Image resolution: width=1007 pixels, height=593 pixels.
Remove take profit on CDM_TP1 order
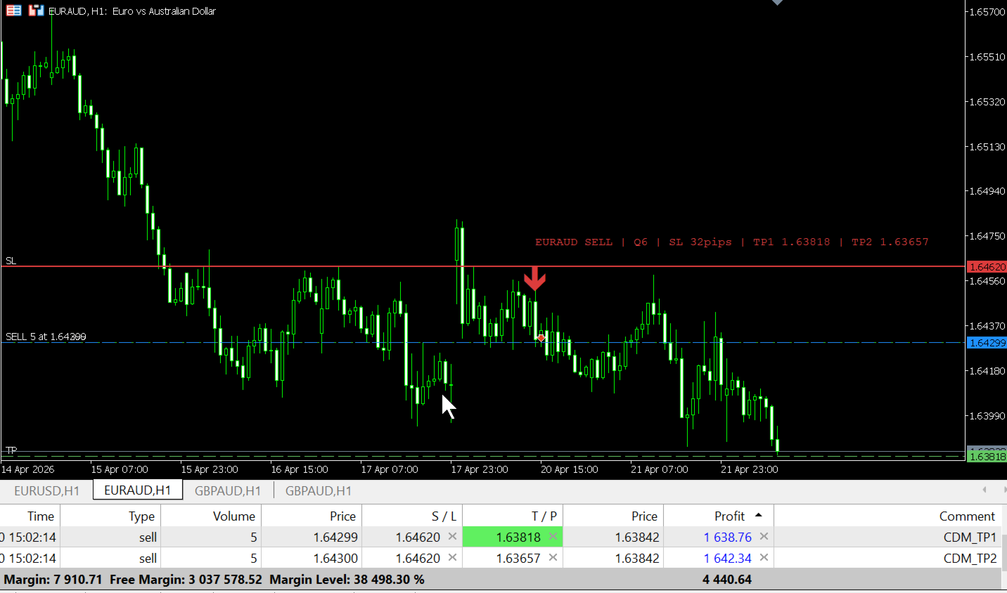click(553, 536)
